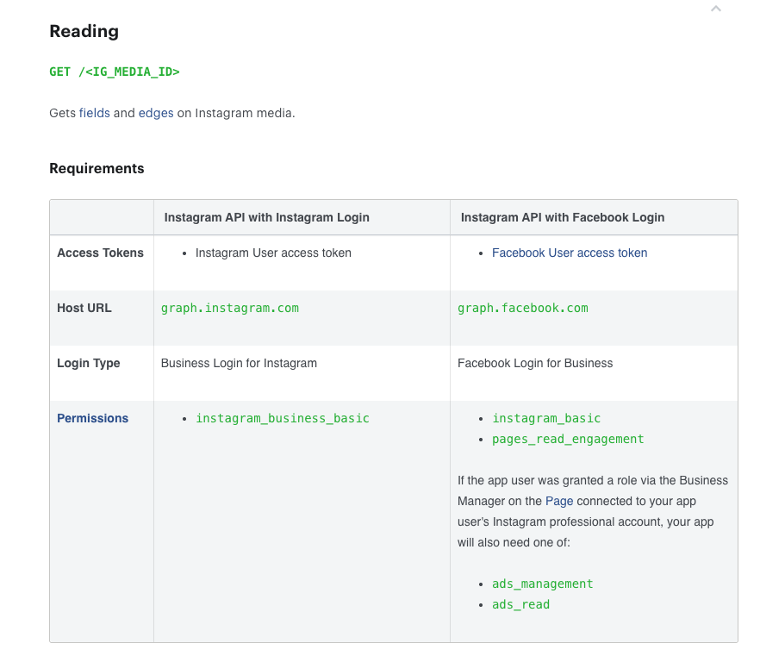This screenshot has width=760, height=662.
Task: Click the Requirements heading
Action: click(x=97, y=168)
